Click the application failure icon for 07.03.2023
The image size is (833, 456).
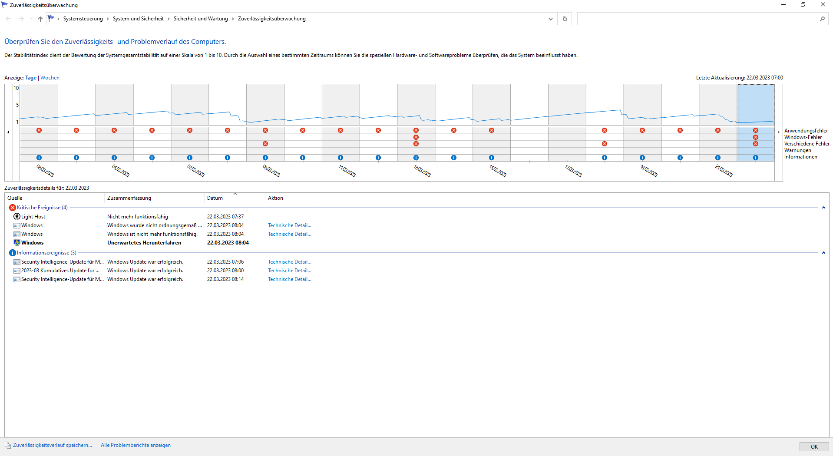190,130
